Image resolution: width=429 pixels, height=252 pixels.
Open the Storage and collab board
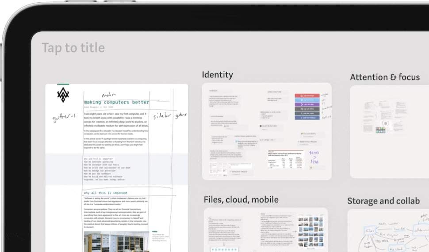(389, 230)
